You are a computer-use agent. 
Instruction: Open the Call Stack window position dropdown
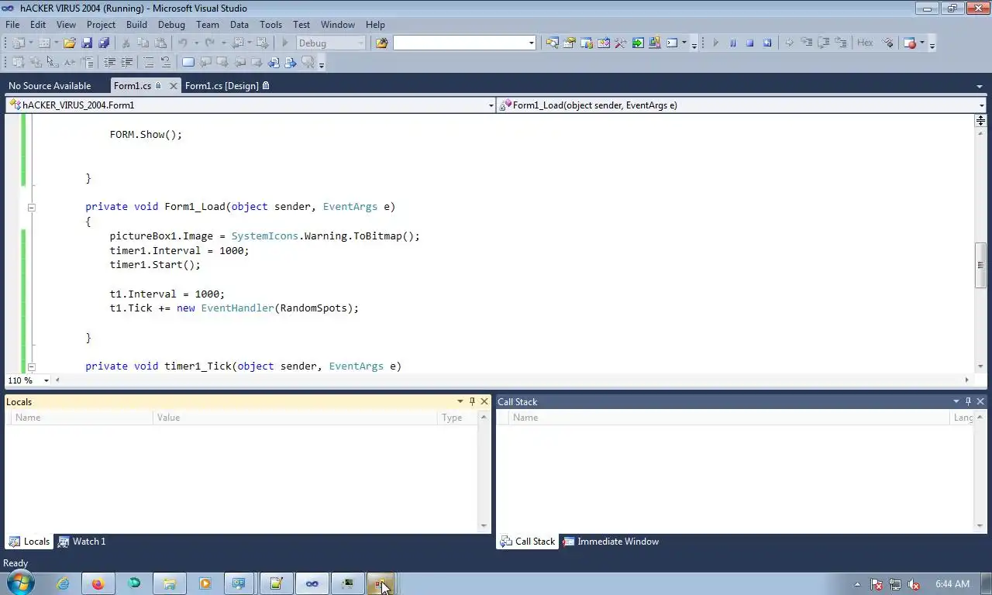pyautogui.click(x=956, y=401)
